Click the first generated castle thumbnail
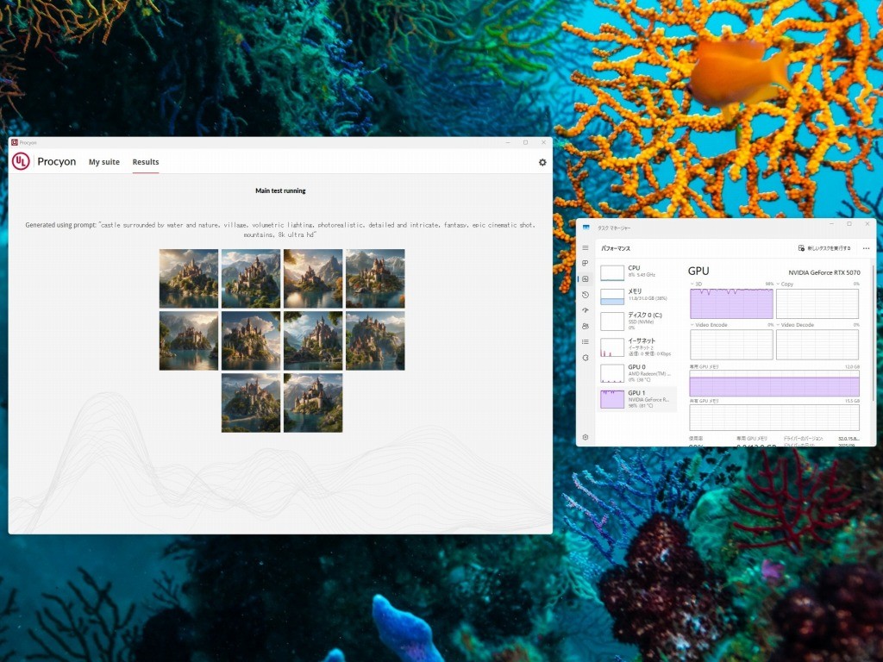Image resolution: width=883 pixels, height=662 pixels. click(x=189, y=278)
